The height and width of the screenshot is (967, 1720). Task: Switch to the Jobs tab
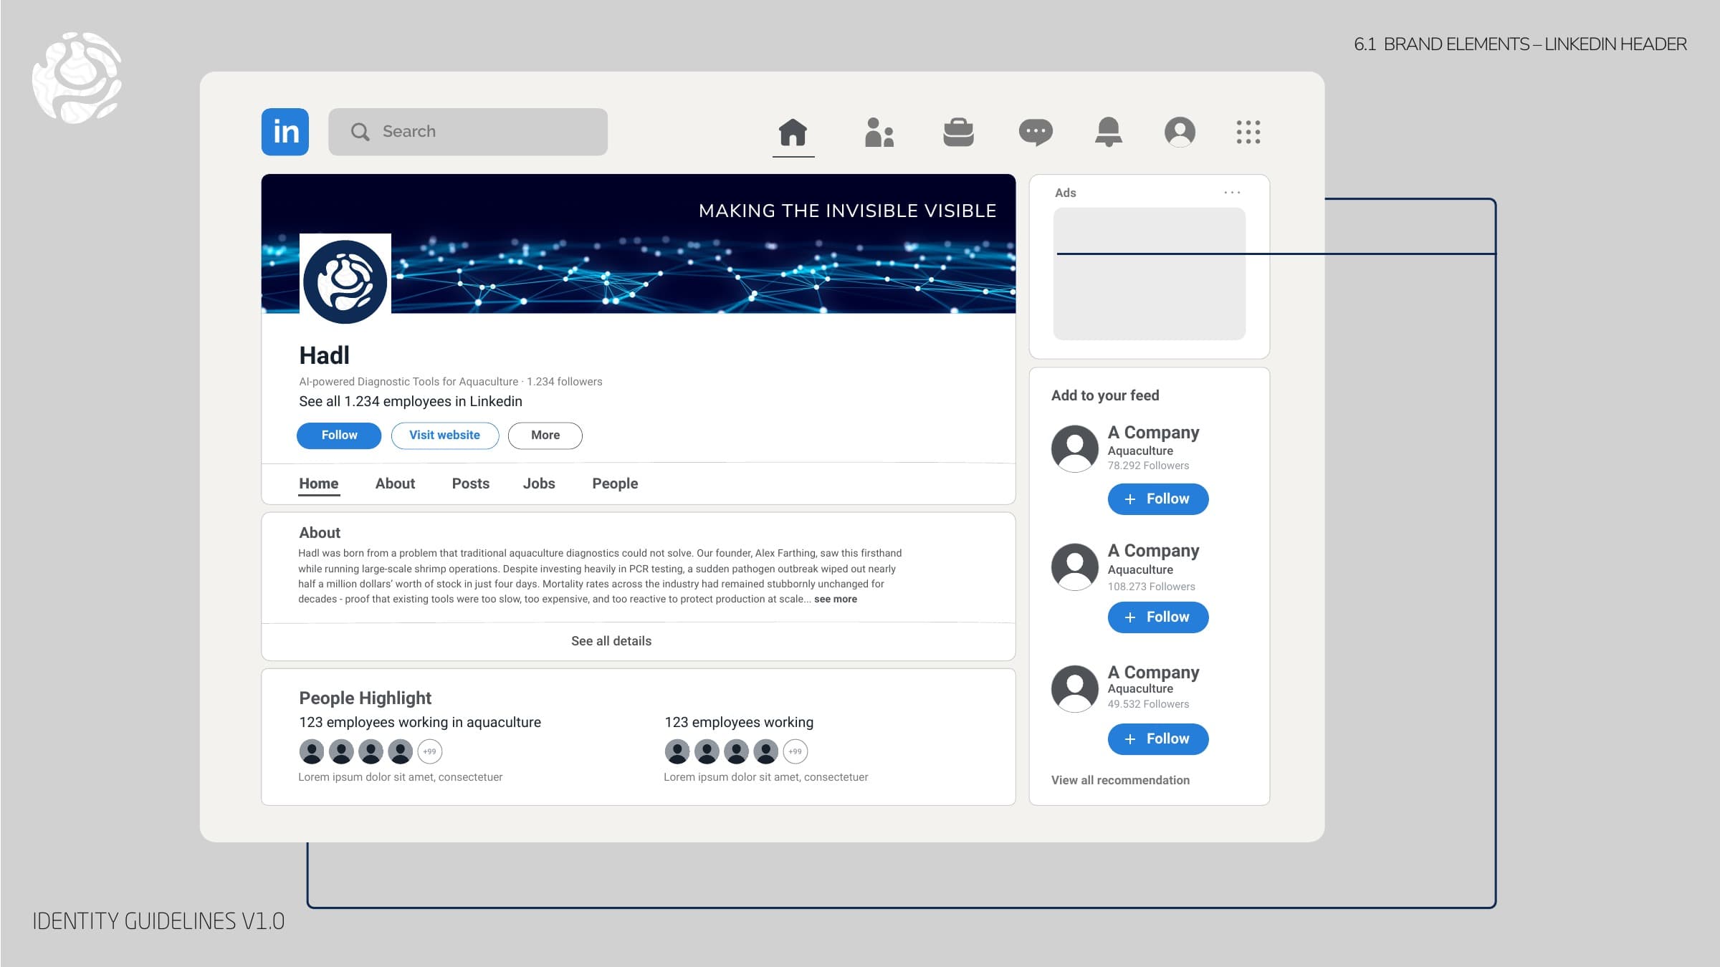[x=539, y=483]
